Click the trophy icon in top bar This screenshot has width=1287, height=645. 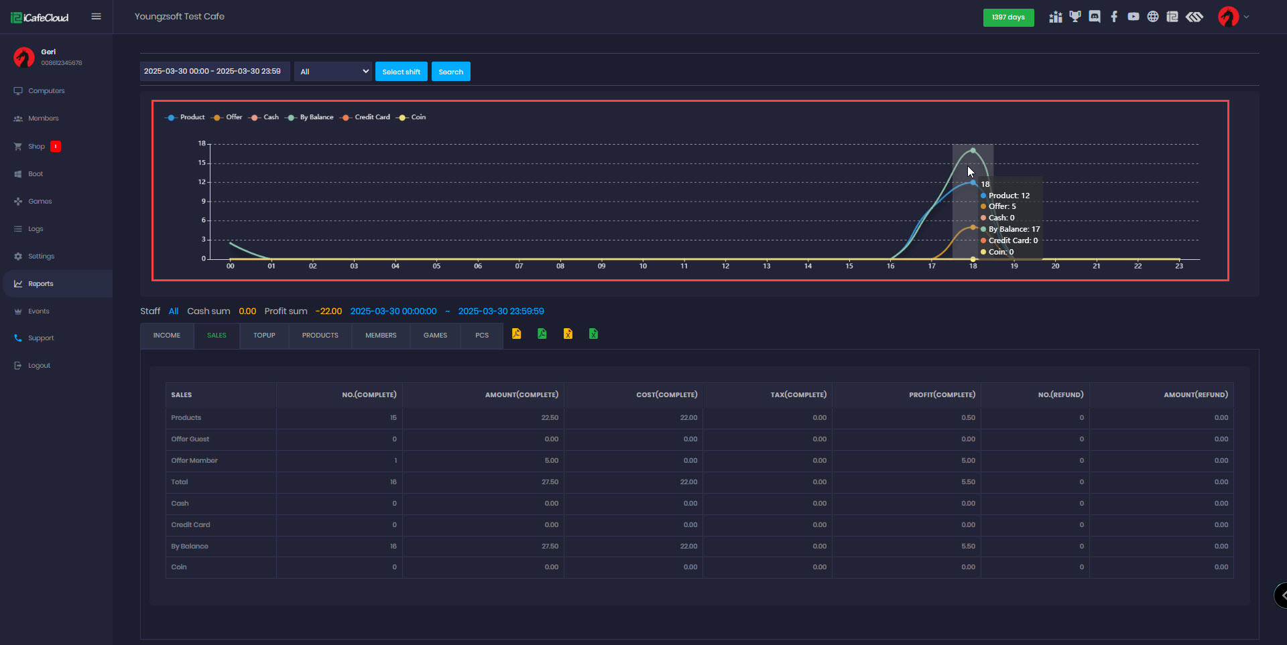[x=1075, y=17]
